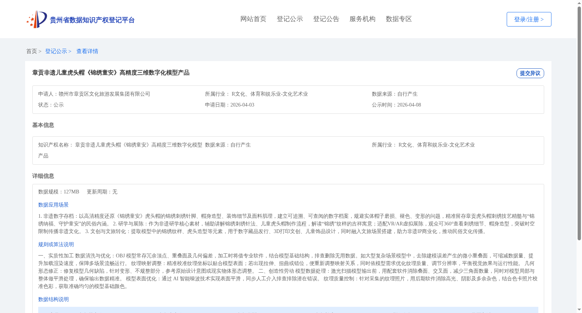Click the 数据结构说明 heading
Viewport: 582px width, 313px height.
(x=53, y=299)
